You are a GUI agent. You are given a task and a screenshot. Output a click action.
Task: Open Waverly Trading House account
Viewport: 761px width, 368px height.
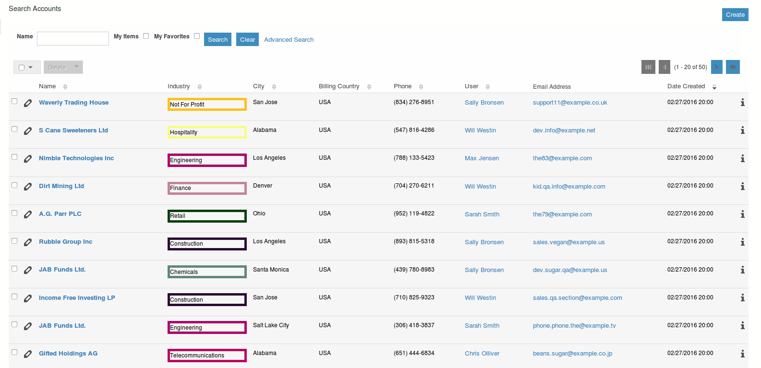point(73,102)
